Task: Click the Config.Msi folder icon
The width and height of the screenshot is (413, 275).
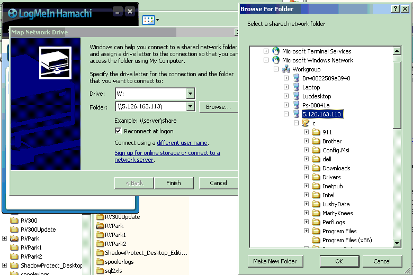Action: 316,150
